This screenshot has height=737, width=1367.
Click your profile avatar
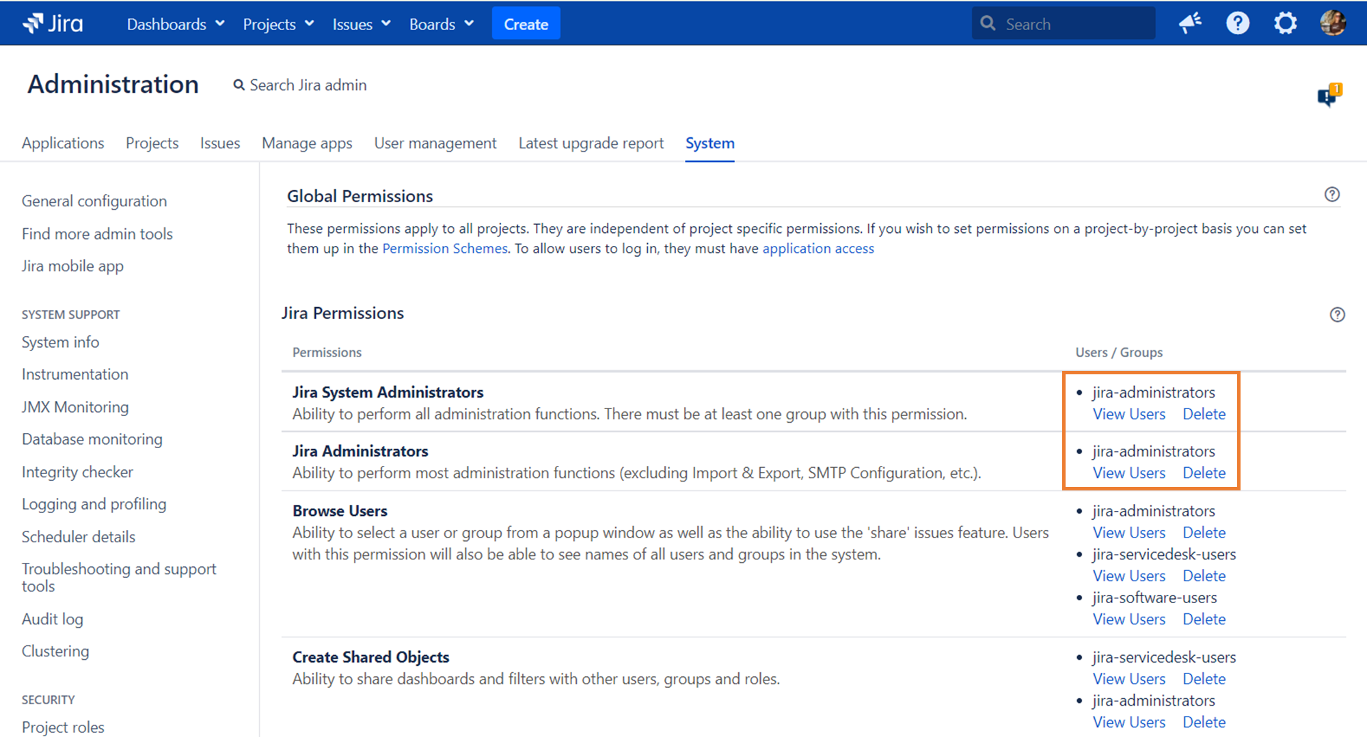(1334, 23)
